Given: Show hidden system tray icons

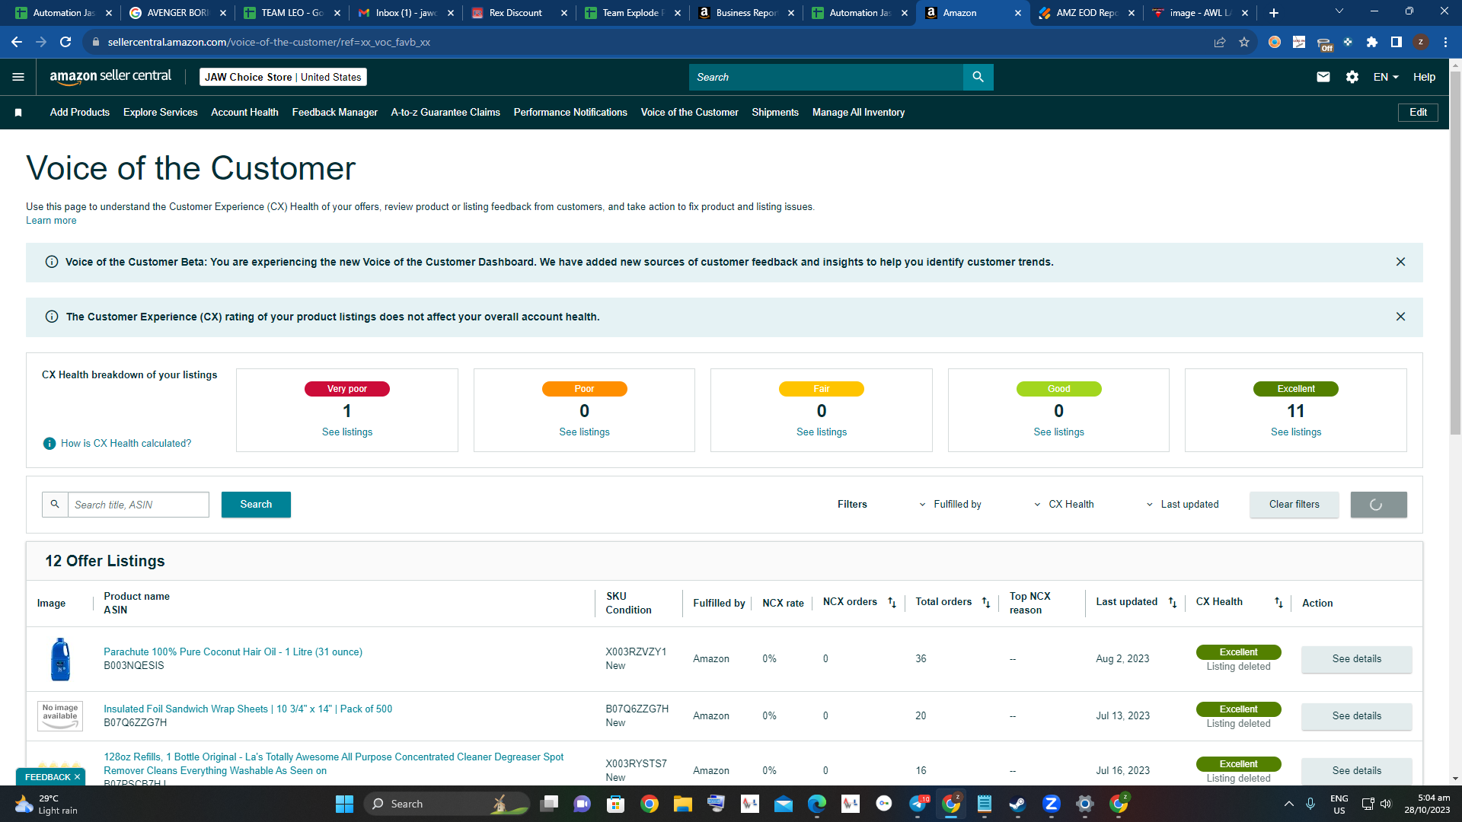Looking at the screenshot, I should [1289, 804].
